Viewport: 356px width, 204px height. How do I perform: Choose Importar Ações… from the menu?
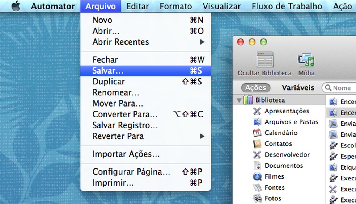point(145,154)
